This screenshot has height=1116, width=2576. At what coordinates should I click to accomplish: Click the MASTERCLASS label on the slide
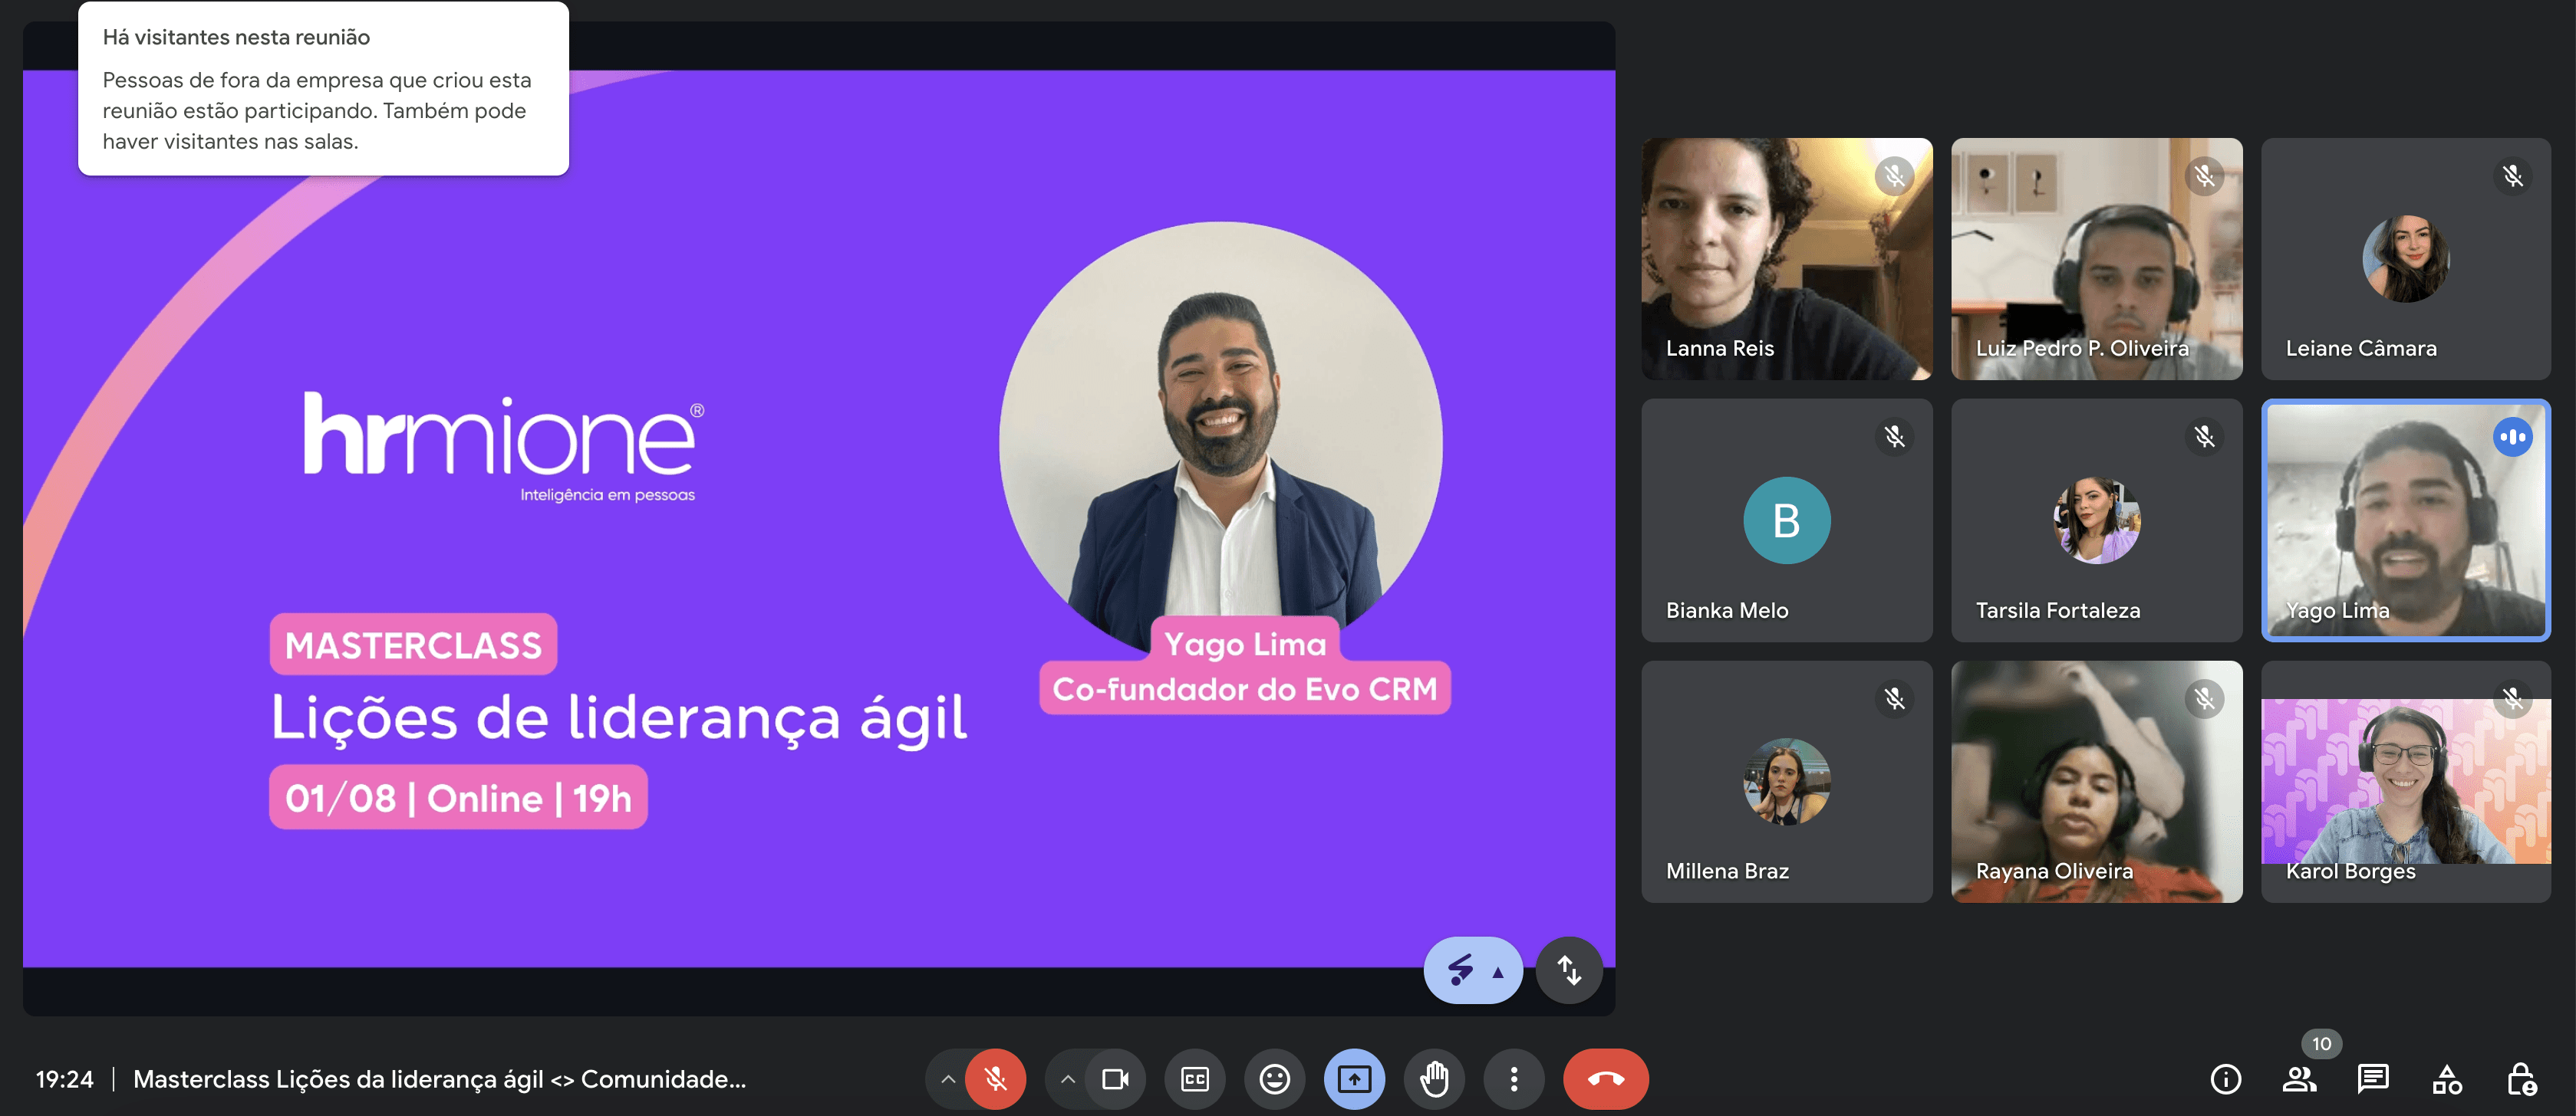pos(413,645)
